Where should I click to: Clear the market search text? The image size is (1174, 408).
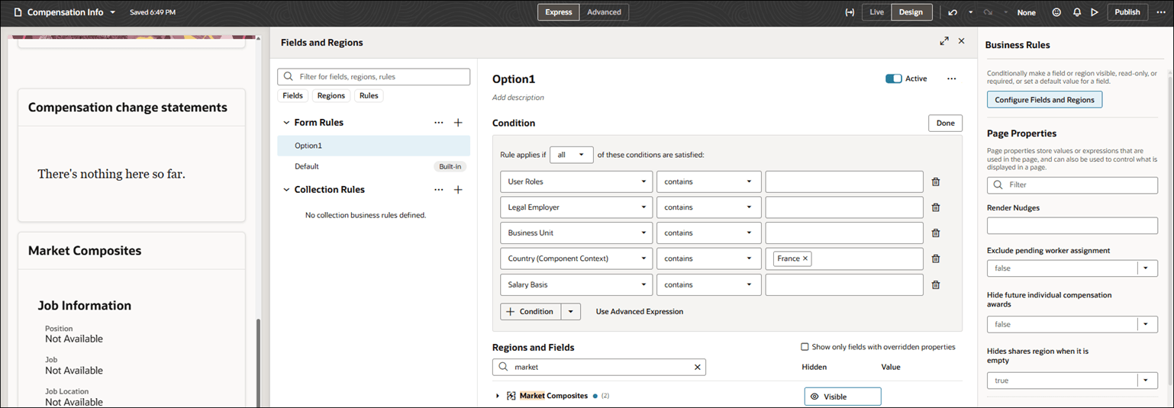[697, 368]
